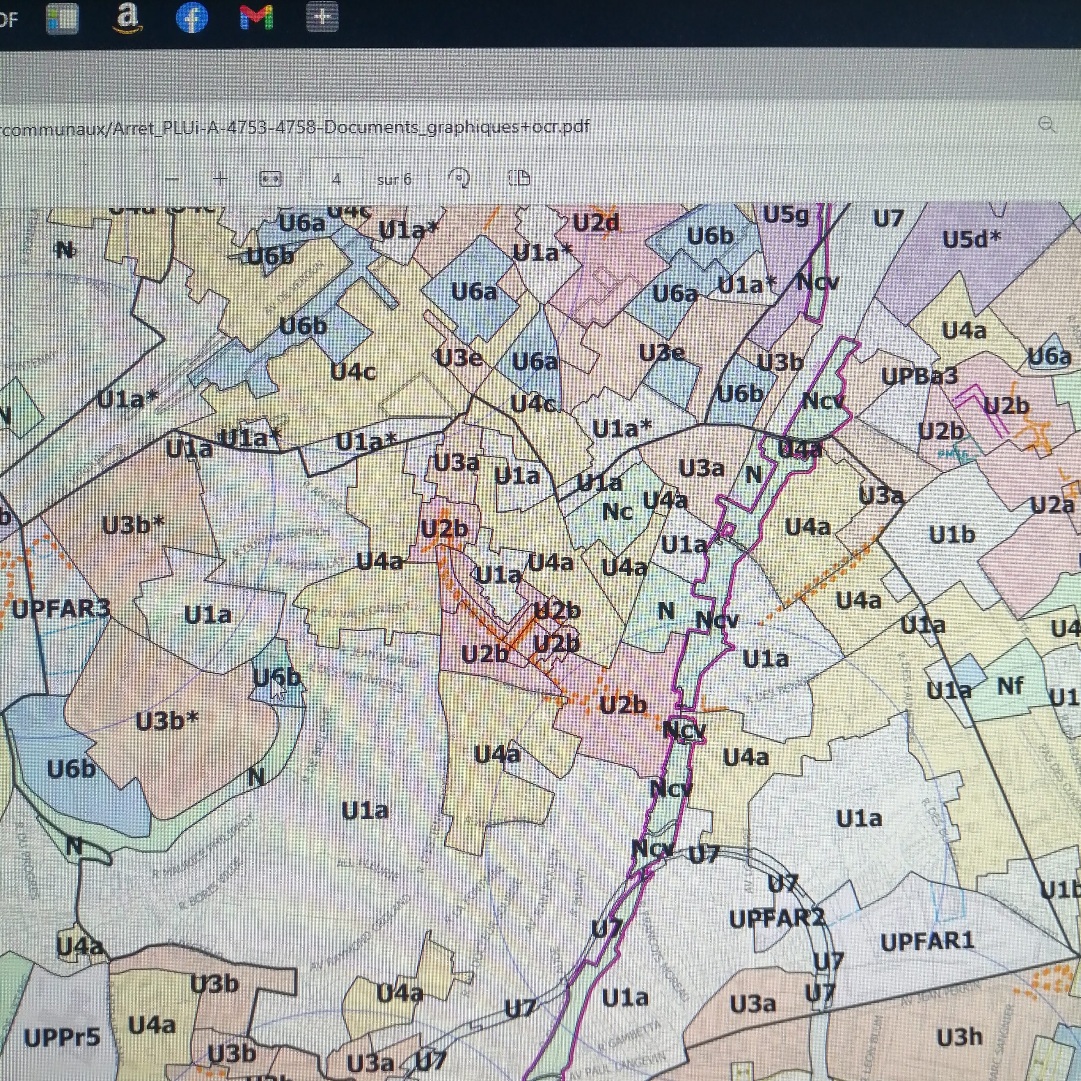Image resolution: width=1081 pixels, height=1081 pixels.
Task: Toggle fit-to-width page view
Action: [x=271, y=179]
